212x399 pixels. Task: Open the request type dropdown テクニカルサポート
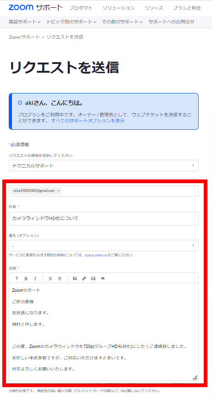[x=104, y=166]
